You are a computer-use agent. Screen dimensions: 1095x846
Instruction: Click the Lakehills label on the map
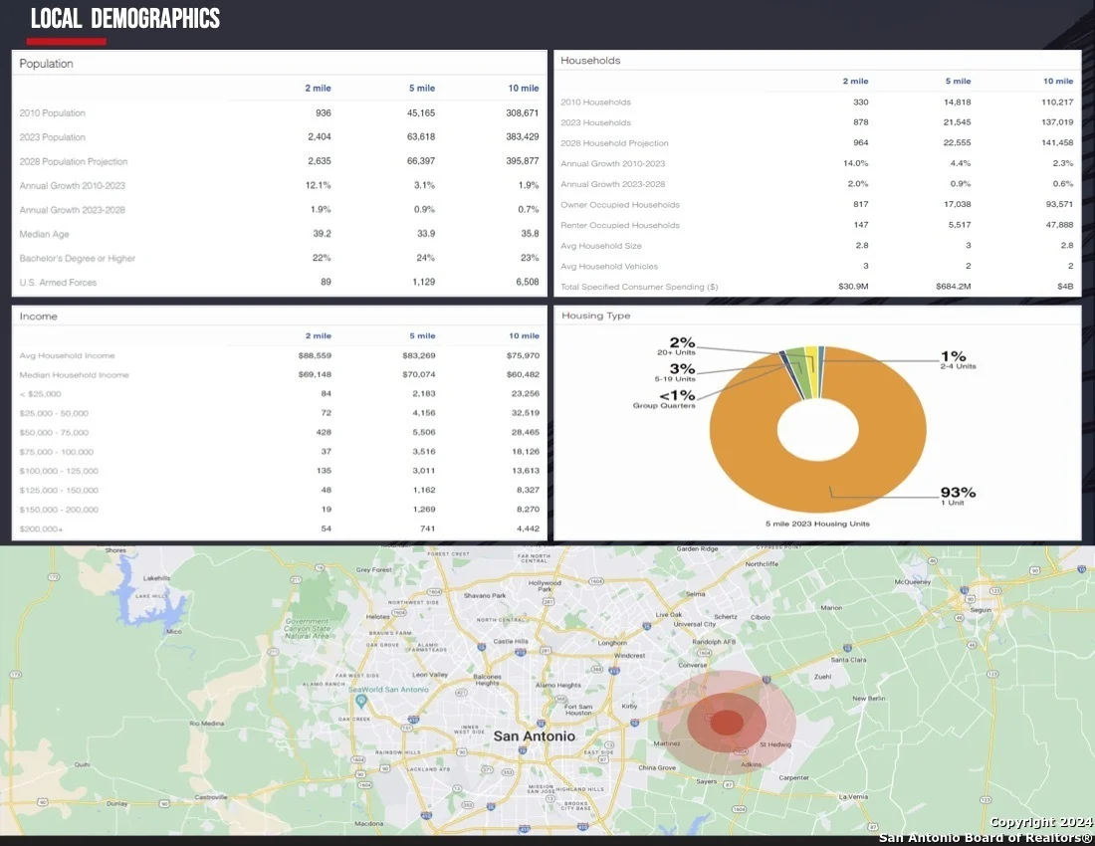[156, 578]
